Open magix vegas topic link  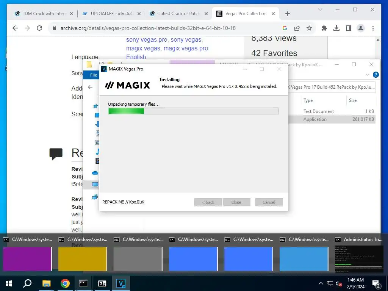pyautogui.click(x=143, y=48)
